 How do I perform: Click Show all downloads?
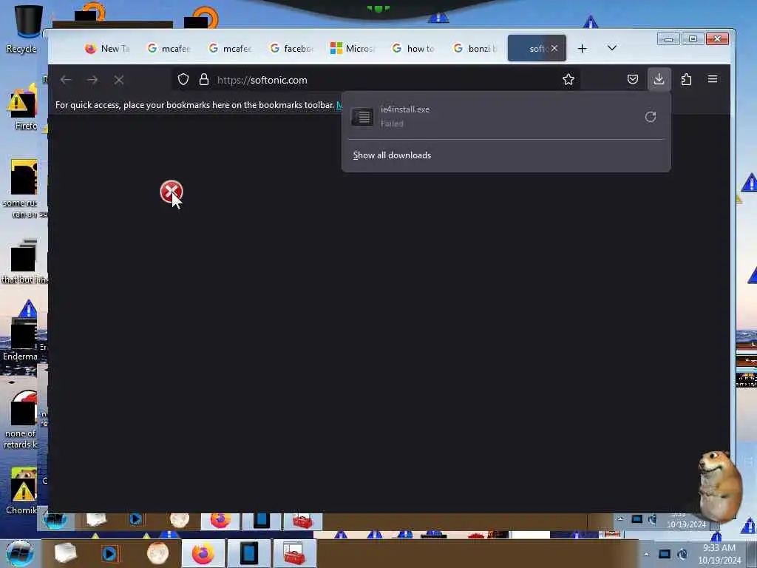click(392, 155)
